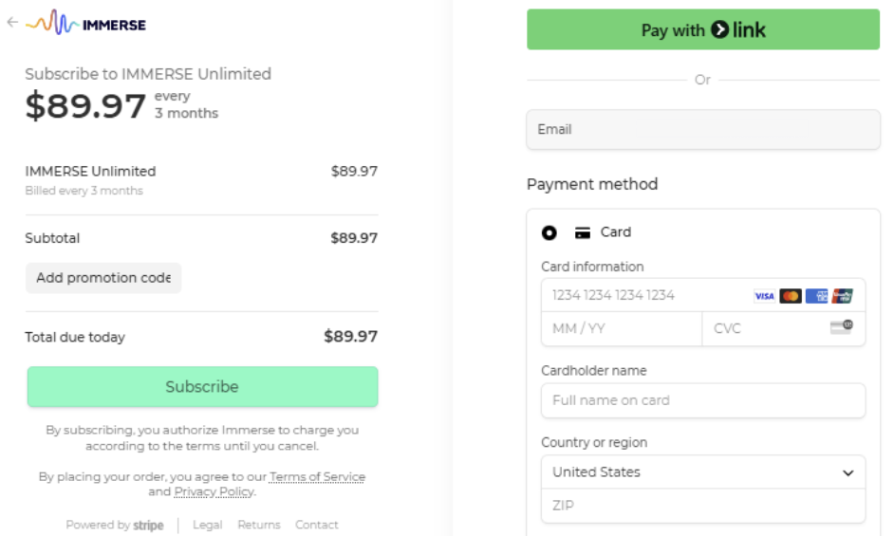Image resolution: width=894 pixels, height=536 pixels.
Task: Focus the Email input field
Action: (x=702, y=130)
